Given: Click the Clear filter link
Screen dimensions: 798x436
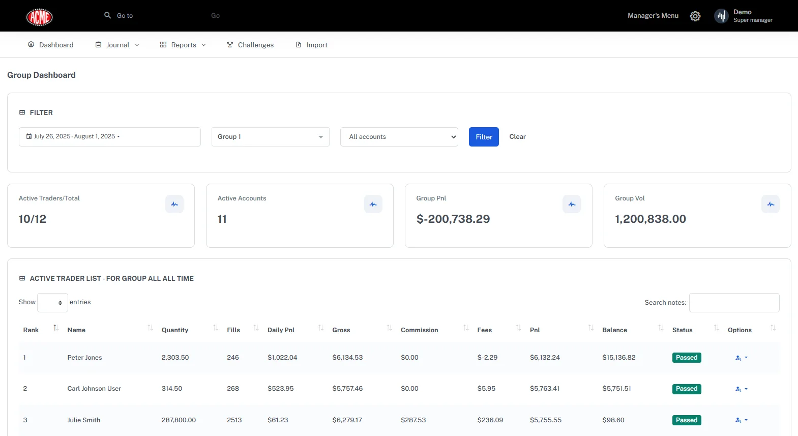Looking at the screenshot, I should (x=517, y=137).
